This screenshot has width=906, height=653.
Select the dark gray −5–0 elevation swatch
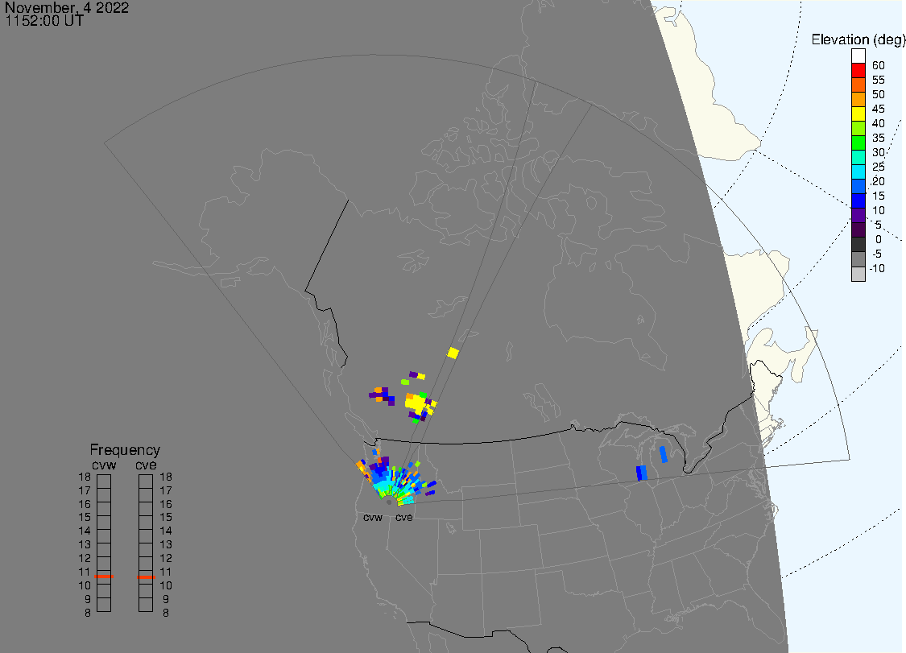(858, 244)
